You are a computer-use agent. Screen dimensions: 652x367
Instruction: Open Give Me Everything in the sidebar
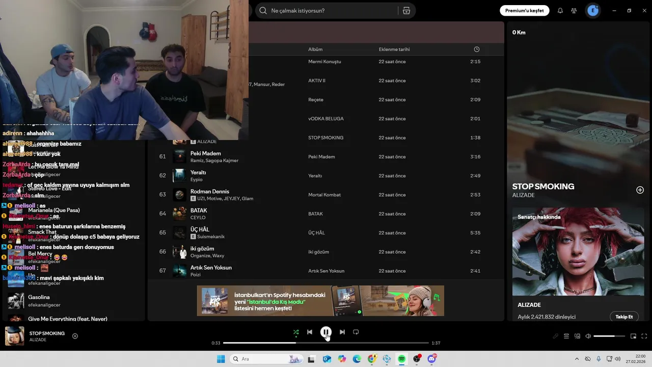68,319
